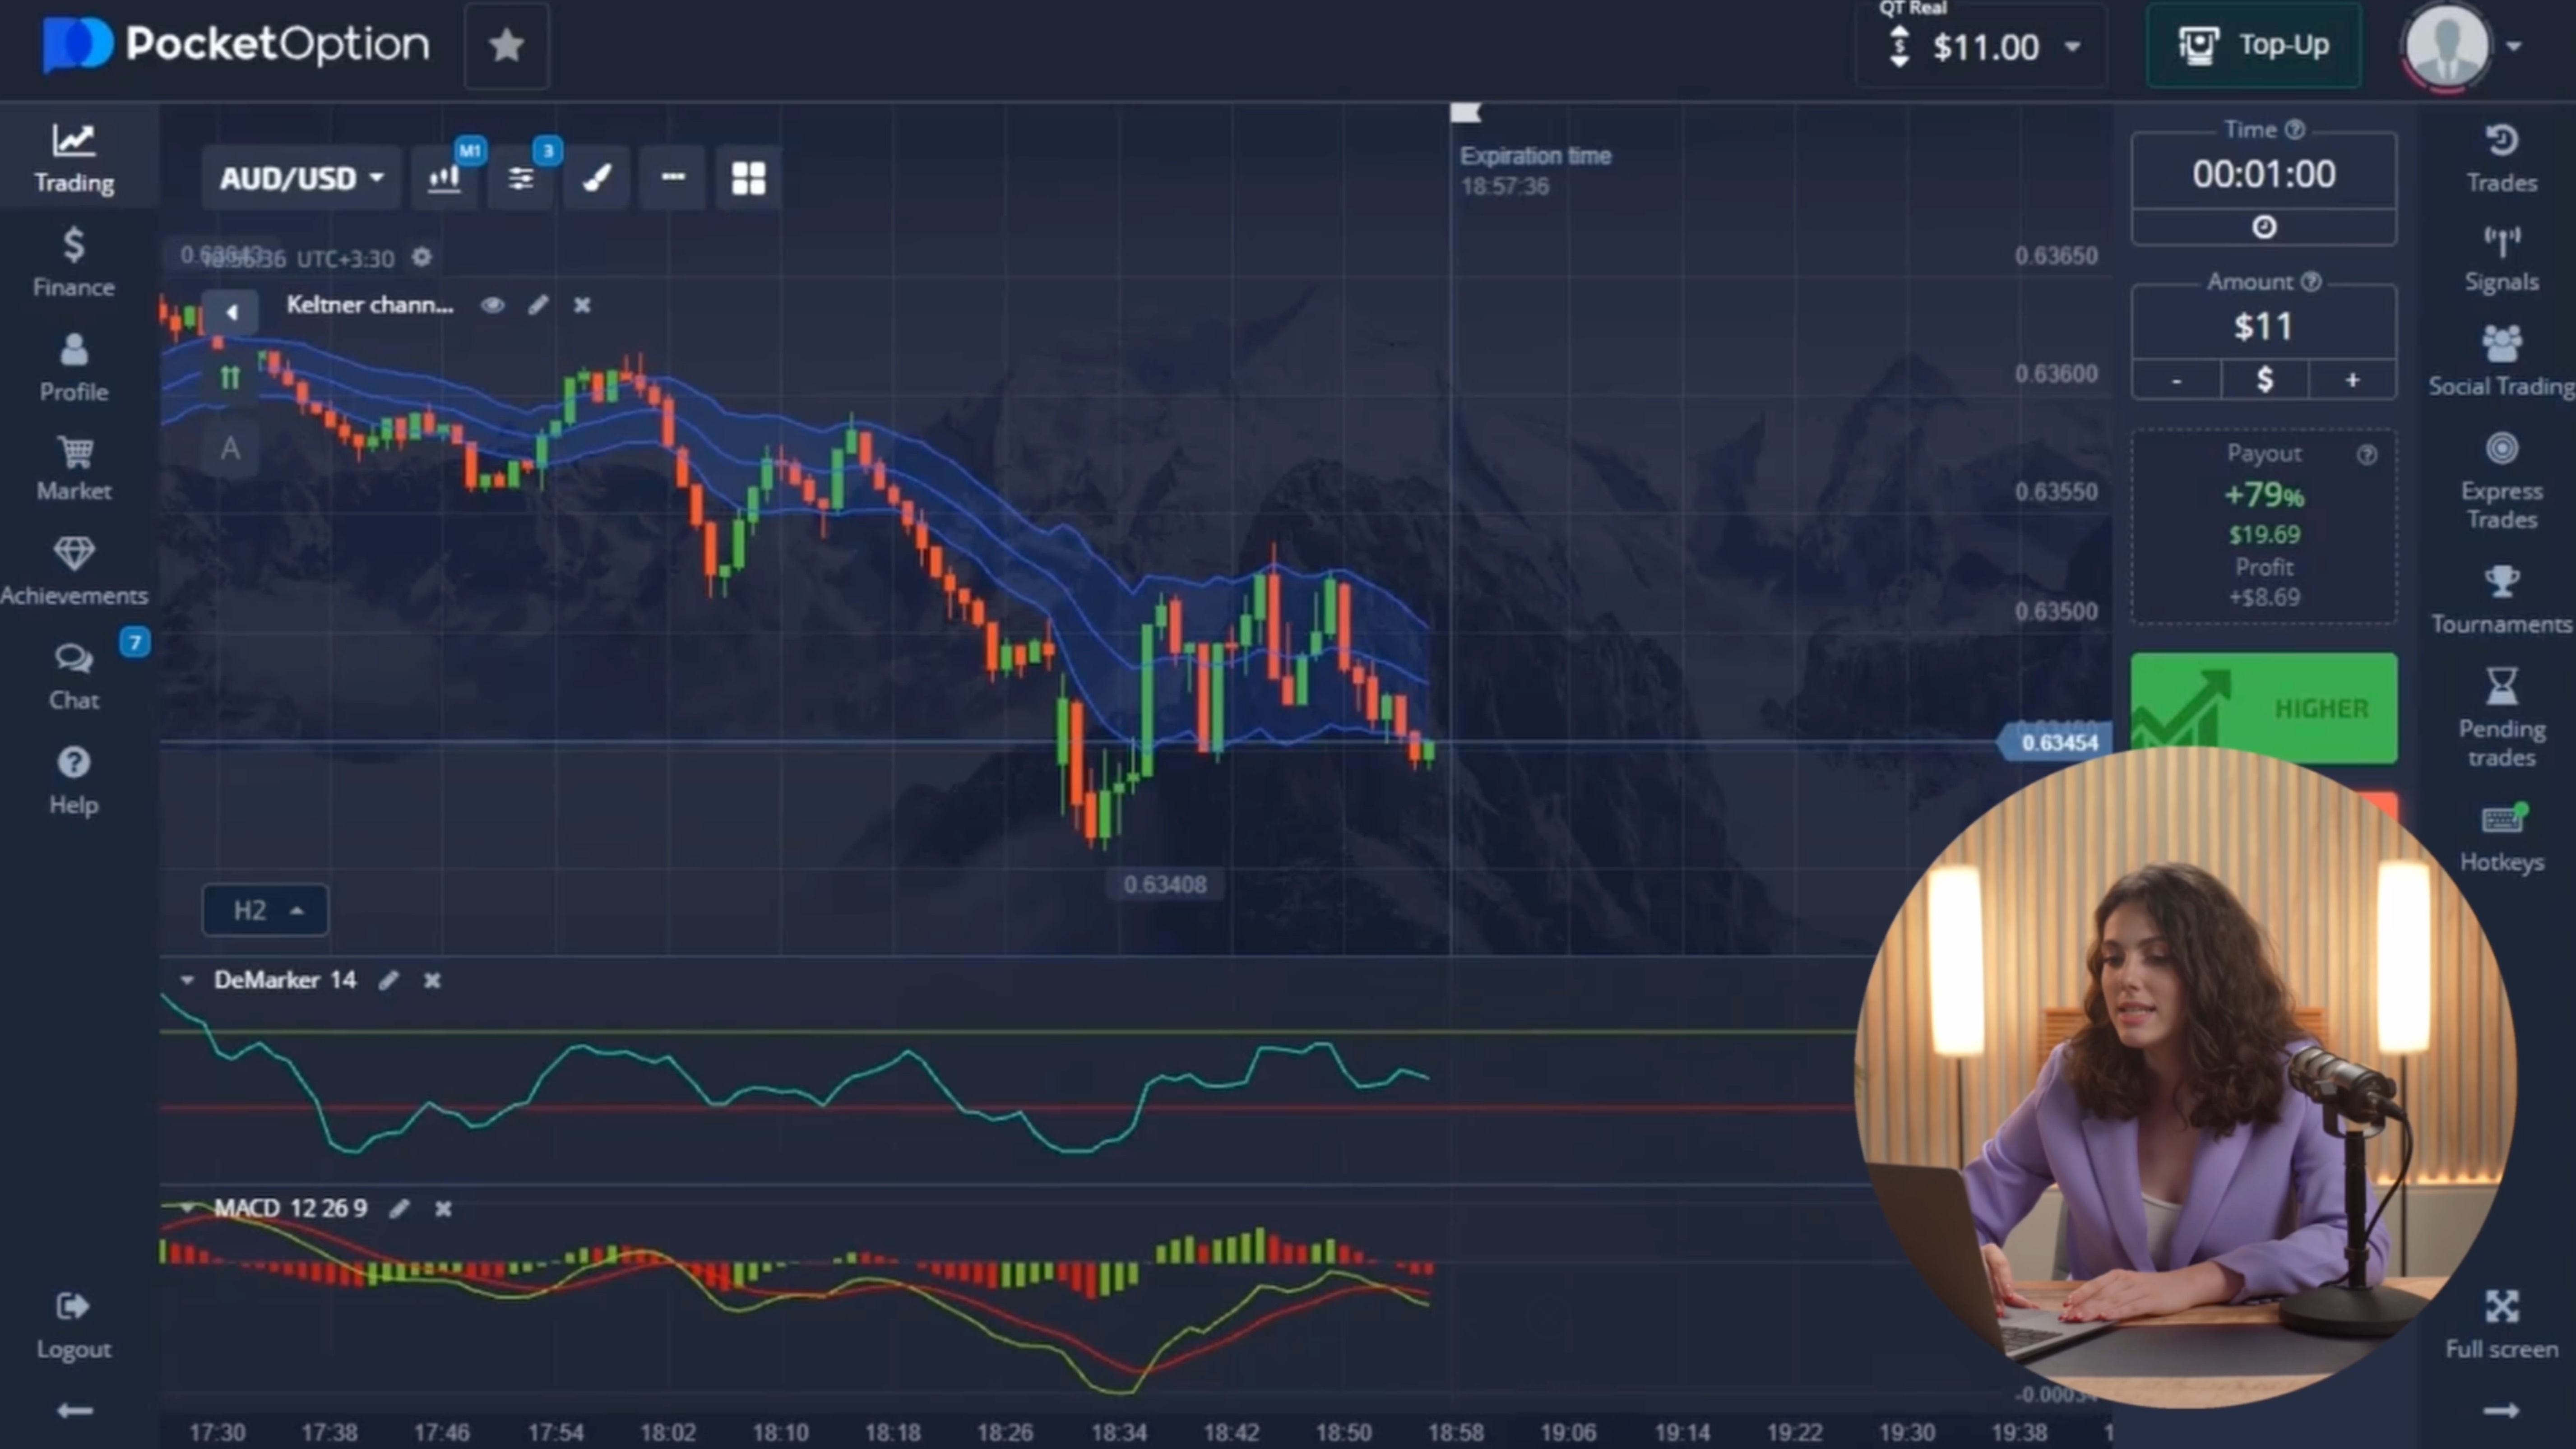The width and height of the screenshot is (2576, 1449).
Task: Open the indicators settings icon
Action: pyautogui.click(x=520, y=179)
